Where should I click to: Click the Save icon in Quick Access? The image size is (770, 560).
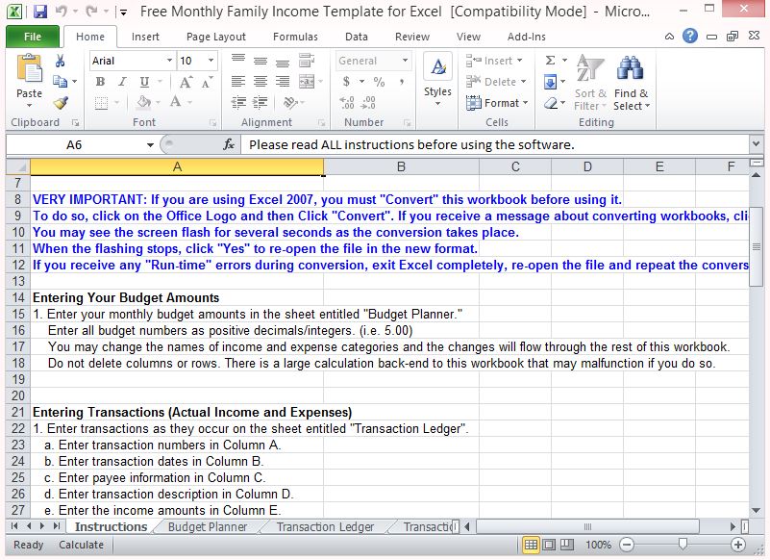[x=39, y=12]
